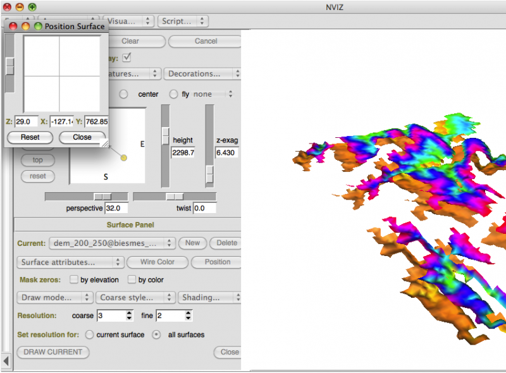Image resolution: width=506 pixels, height=373 pixels.
Task: Click the perspective slider handle
Action: click(x=102, y=197)
